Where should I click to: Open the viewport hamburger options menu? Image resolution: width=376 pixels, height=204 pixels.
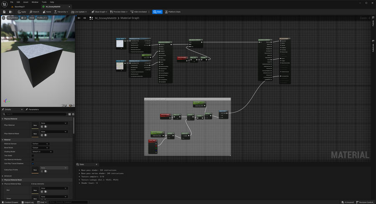4,18
